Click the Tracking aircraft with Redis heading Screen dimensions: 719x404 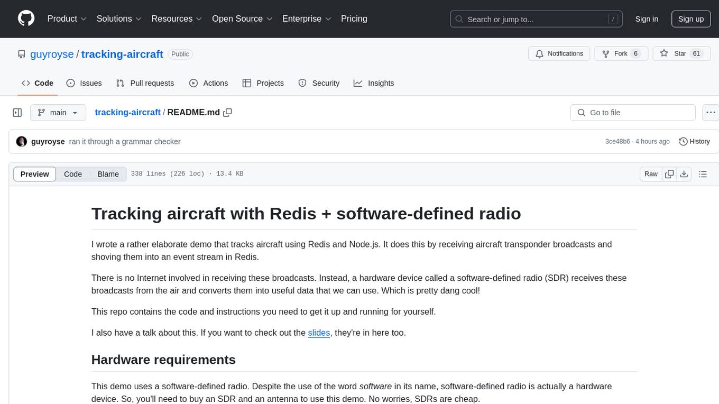(306, 214)
